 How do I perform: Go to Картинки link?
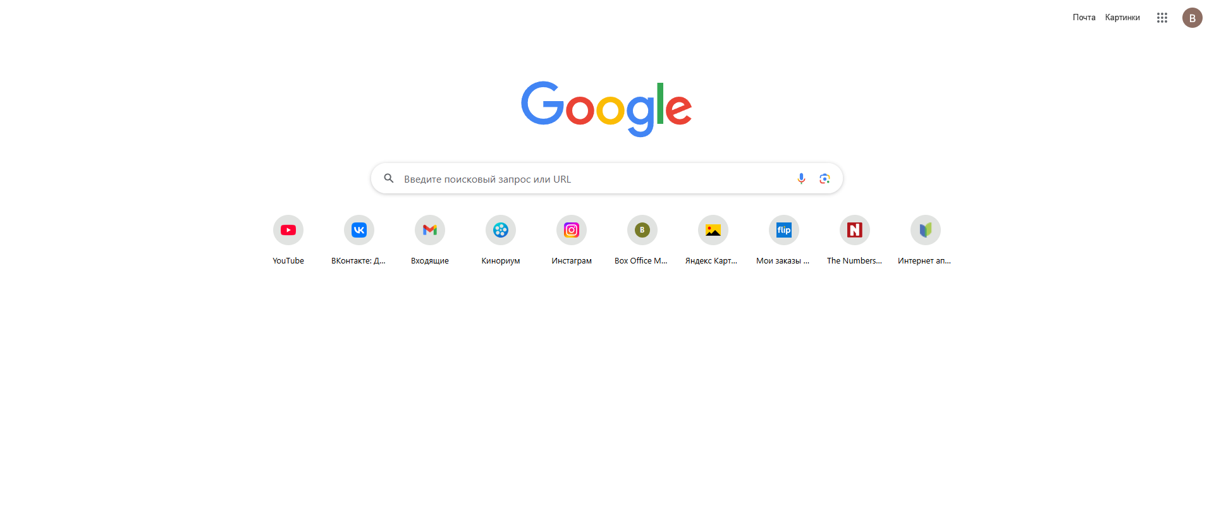click(1122, 18)
